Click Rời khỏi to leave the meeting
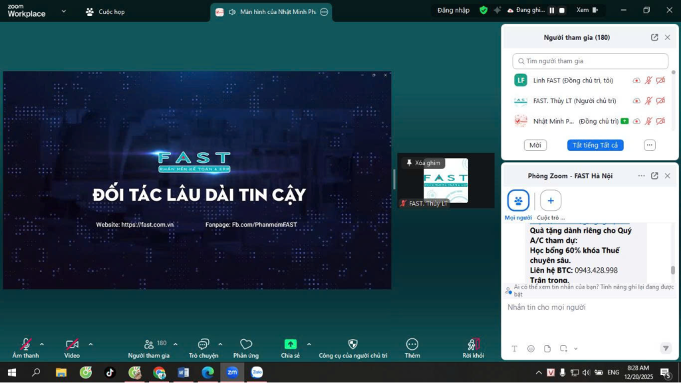 [472, 344]
